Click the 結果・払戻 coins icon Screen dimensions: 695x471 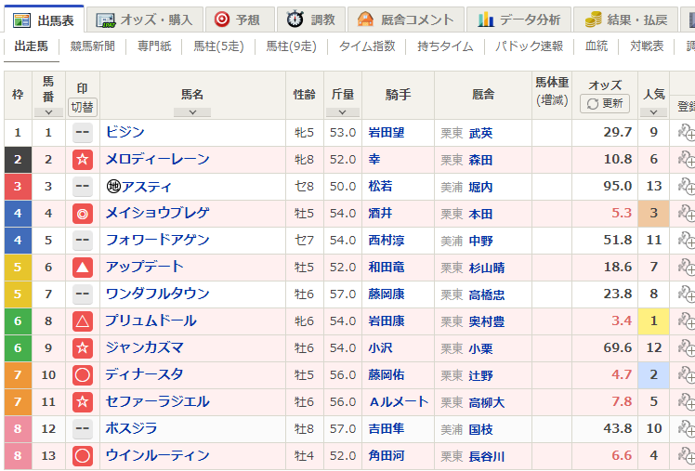[591, 20]
